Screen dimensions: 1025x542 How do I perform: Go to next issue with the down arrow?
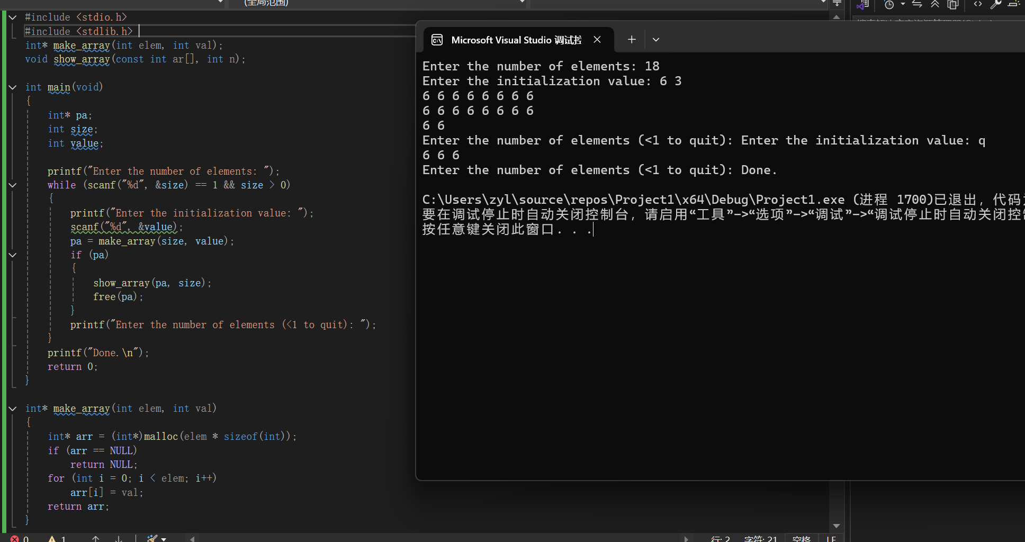click(x=119, y=538)
